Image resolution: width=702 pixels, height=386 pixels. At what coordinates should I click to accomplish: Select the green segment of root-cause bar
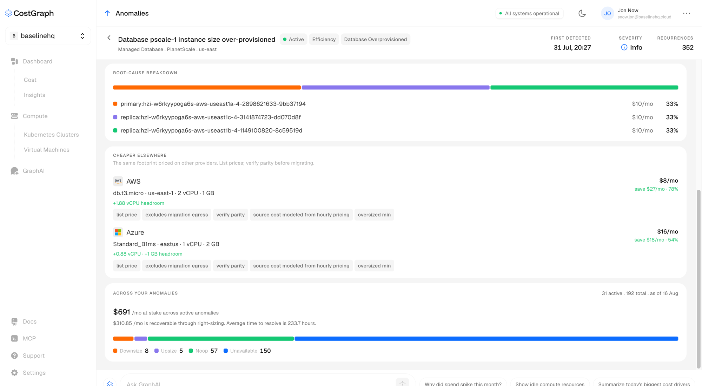pos(584,87)
